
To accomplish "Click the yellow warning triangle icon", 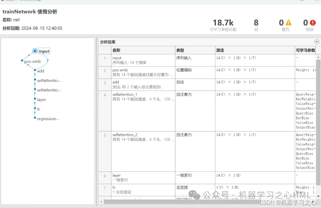I will point(288,22).
